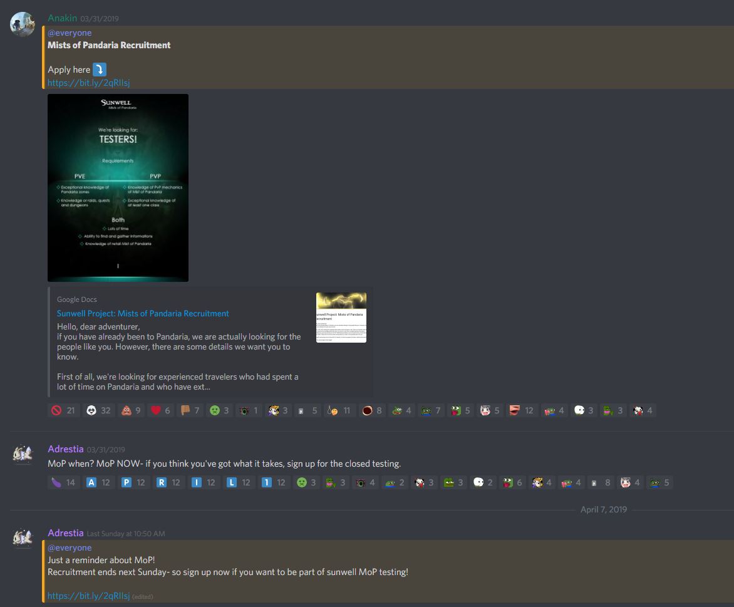The width and height of the screenshot is (734, 607).
Task: Click the letter L reaction
Action: click(x=239, y=482)
